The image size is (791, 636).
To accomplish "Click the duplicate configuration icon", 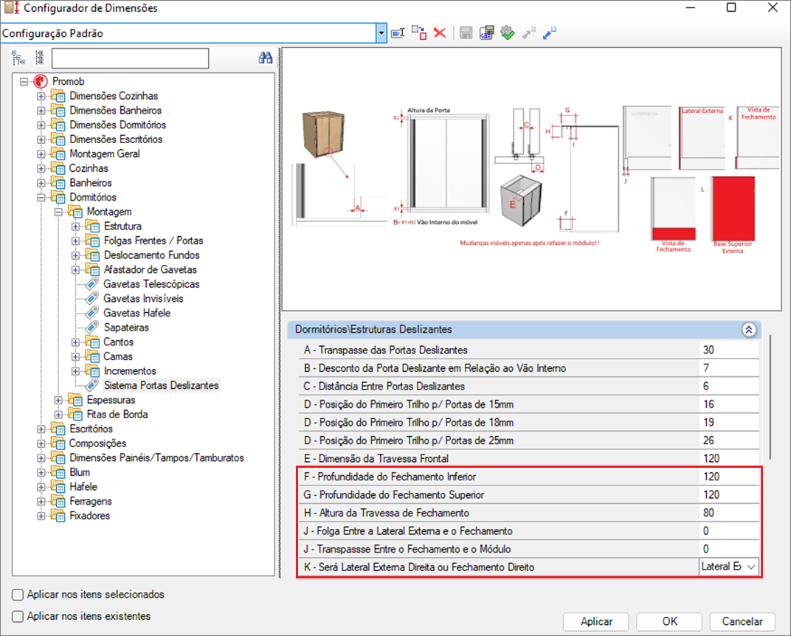I will tap(419, 33).
